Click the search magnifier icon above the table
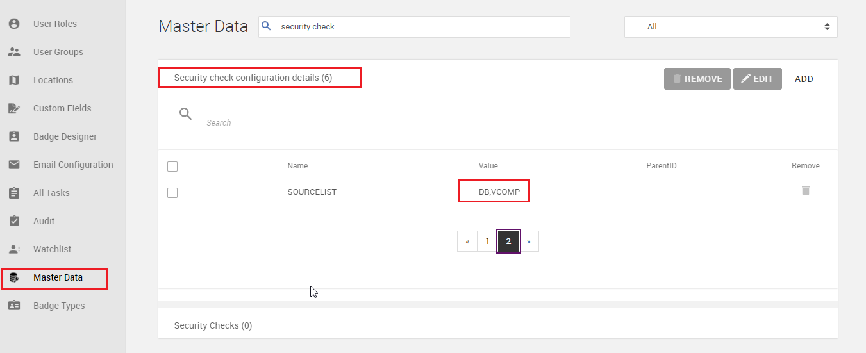Viewport: 866px width, 353px height. pyautogui.click(x=186, y=115)
